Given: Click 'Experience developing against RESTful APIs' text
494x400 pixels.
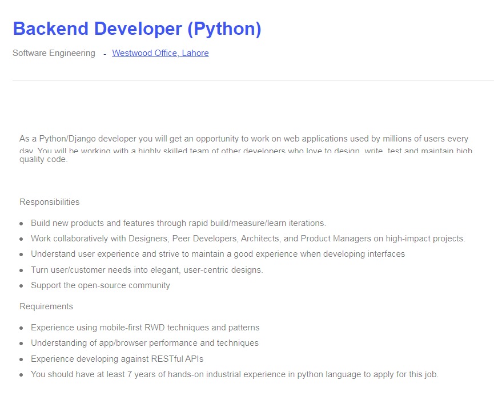Looking at the screenshot, I should (x=117, y=359).
